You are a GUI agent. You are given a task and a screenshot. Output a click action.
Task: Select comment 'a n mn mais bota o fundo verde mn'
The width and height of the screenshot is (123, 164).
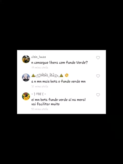(58, 81)
